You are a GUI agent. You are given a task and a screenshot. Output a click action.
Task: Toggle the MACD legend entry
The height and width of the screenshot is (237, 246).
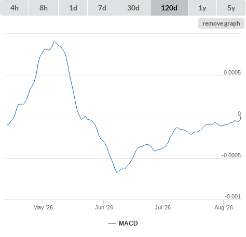click(x=123, y=223)
